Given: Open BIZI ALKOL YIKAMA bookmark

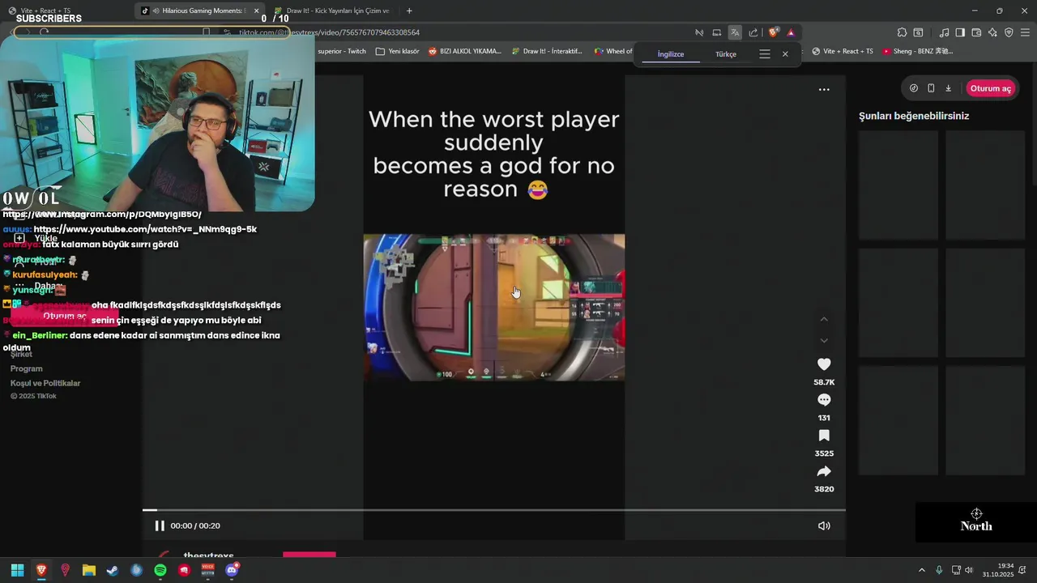Looking at the screenshot, I should 465,51.
